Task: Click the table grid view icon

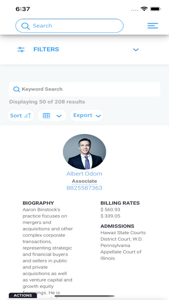Action: [47, 116]
